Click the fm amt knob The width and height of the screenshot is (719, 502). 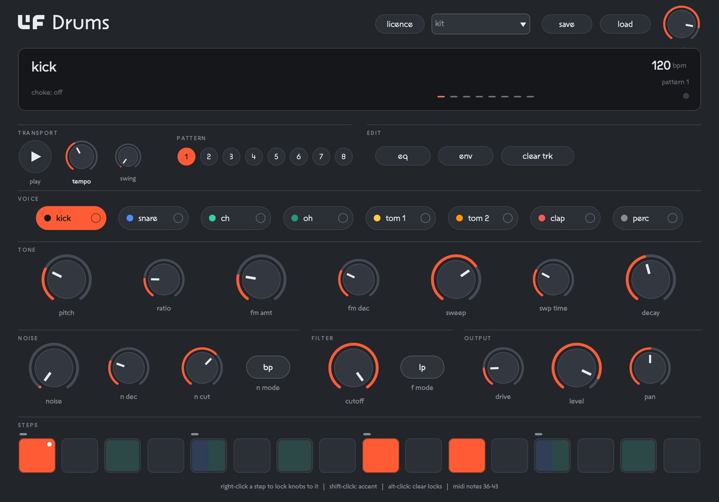coord(261,279)
